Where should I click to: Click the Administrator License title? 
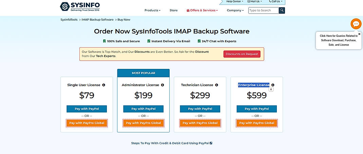click(x=140, y=85)
